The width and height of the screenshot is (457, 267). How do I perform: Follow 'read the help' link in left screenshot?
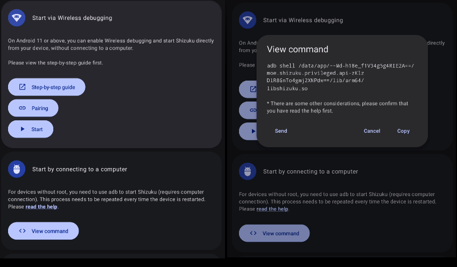click(41, 207)
